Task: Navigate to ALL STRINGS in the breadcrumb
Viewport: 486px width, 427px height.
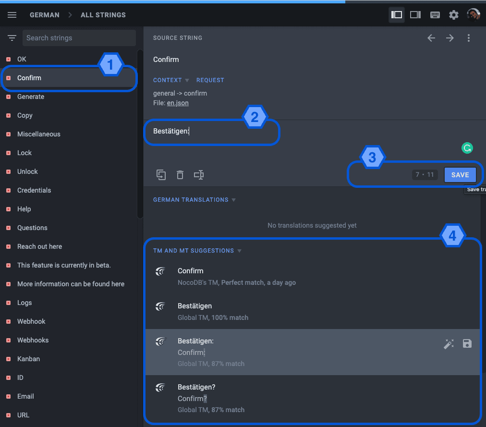Action: (x=103, y=15)
